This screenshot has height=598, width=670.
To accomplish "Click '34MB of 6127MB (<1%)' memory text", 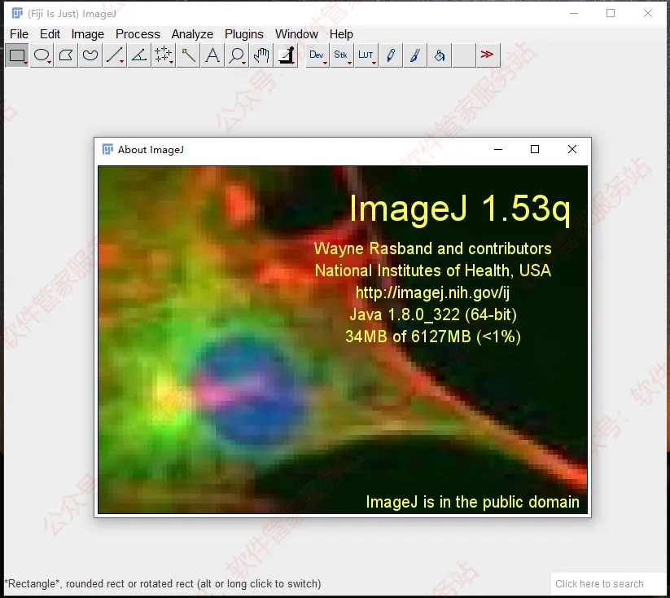I will [x=433, y=336].
